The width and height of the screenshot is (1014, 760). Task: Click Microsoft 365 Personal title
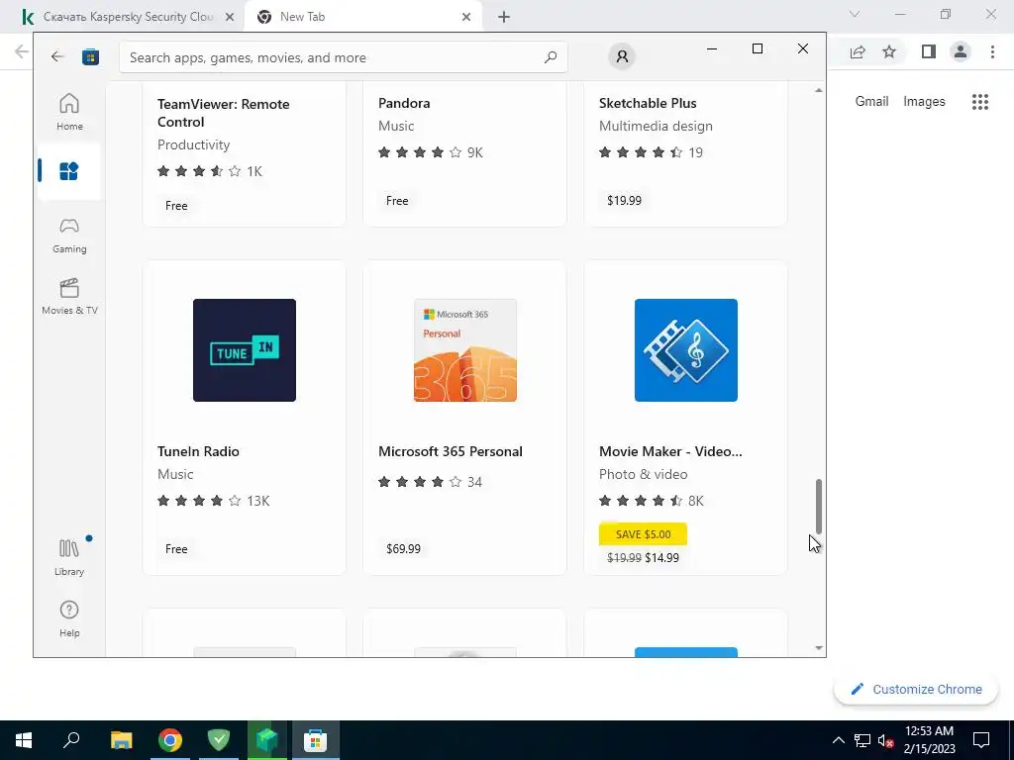tap(451, 451)
